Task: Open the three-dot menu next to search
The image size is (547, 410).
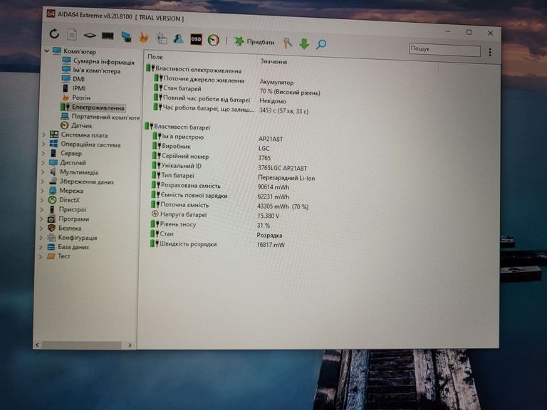Action: (490, 52)
